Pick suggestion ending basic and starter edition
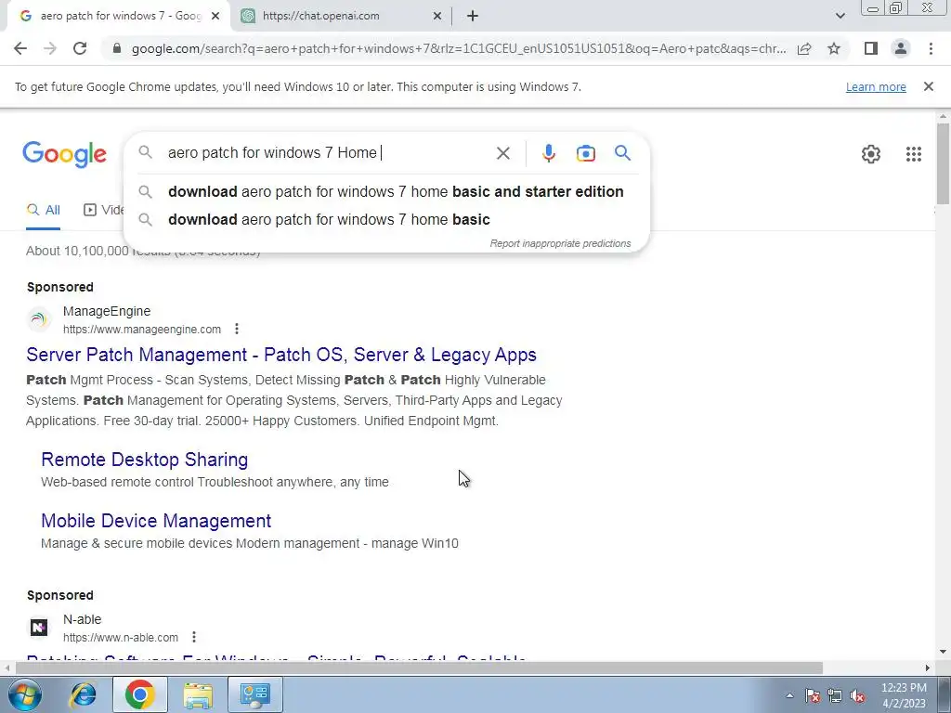The width and height of the screenshot is (951, 713). point(387,191)
